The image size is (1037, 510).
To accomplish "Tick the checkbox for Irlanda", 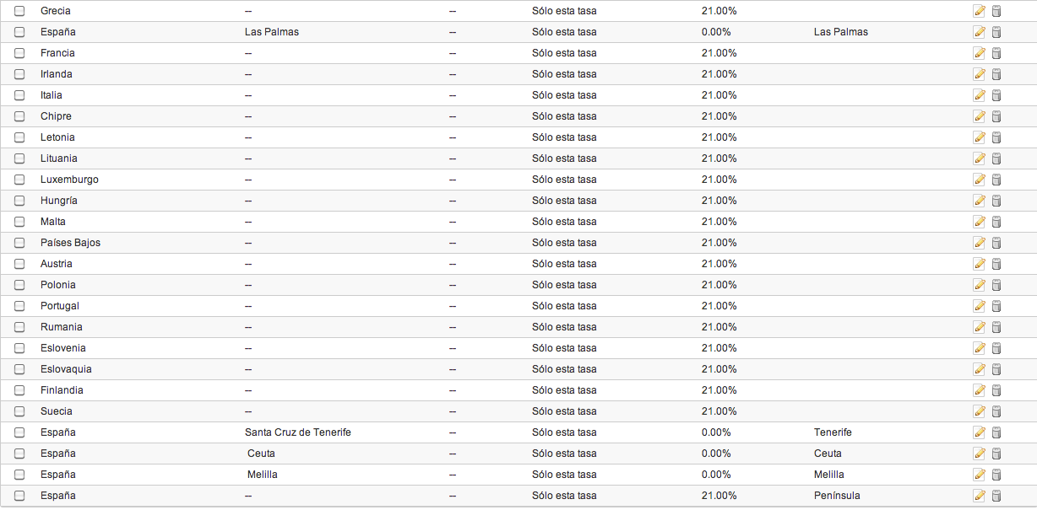I will [19, 74].
